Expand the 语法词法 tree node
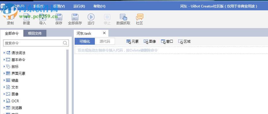Screen dimensions: 268x114 click(4, 53)
